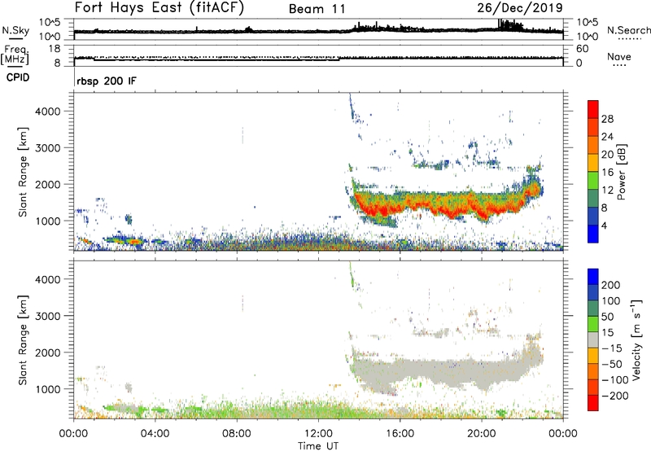Image resolution: width=651 pixels, height=451 pixels.
Task: Click the "Time UT" axis title
Action: coord(318,446)
